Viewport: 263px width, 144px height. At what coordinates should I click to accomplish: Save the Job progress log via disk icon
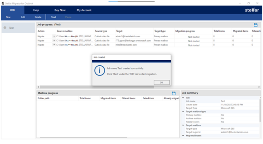pos(255,25)
